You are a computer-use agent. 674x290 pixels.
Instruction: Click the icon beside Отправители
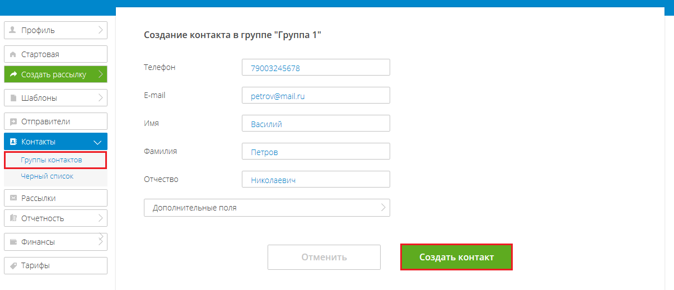[13, 121]
